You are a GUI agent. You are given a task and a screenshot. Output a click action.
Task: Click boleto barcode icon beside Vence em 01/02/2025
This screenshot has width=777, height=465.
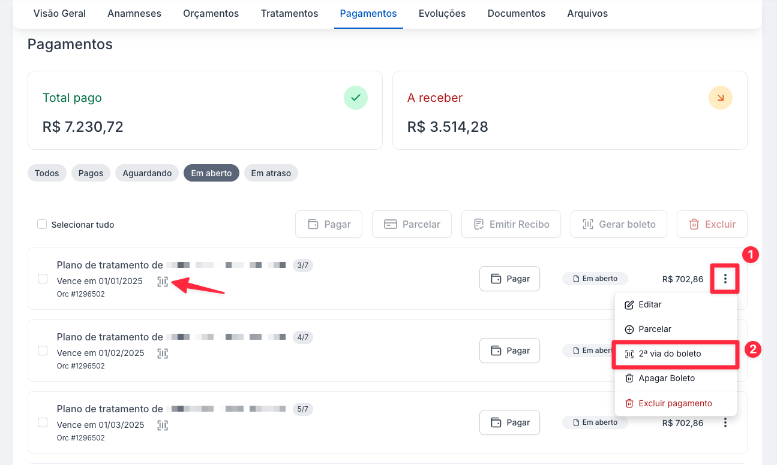163,354
